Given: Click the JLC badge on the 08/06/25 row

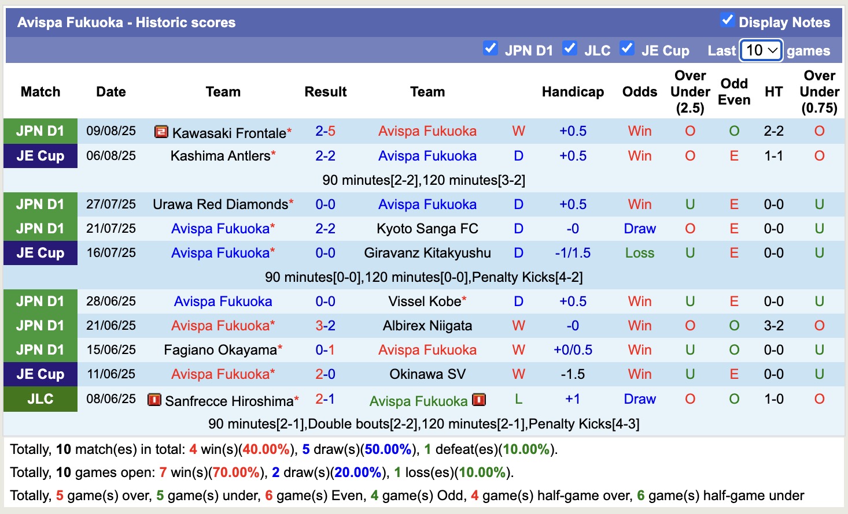Looking at the screenshot, I should tap(40, 398).
